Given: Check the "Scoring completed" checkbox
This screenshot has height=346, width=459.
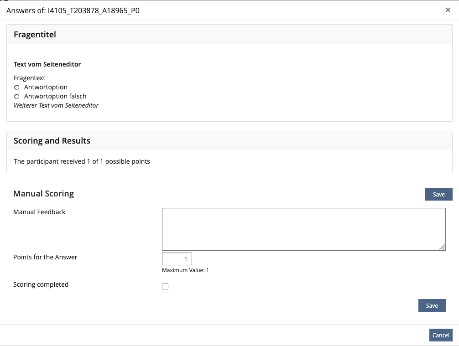Looking at the screenshot, I should pyautogui.click(x=165, y=286).
